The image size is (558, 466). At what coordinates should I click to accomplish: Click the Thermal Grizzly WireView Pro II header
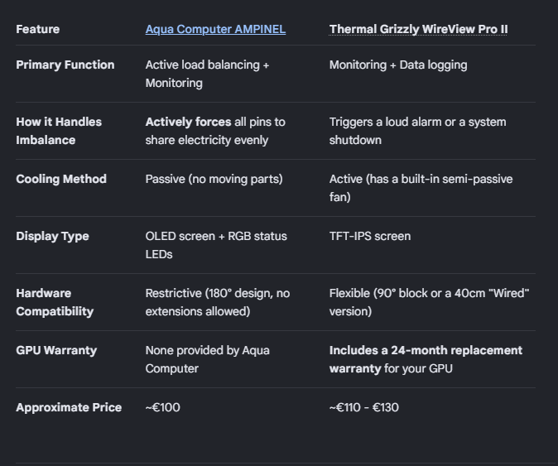pyautogui.click(x=418, y=29)
